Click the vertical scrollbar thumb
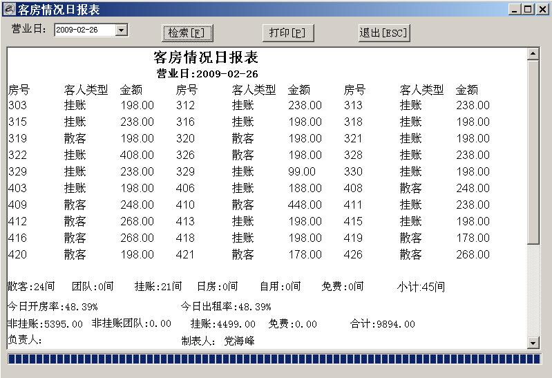This screenshot has height=378, width=552. point(533,152)
